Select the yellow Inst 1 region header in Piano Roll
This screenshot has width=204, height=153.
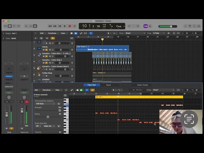pyautogui.click(x=139, y=97)
